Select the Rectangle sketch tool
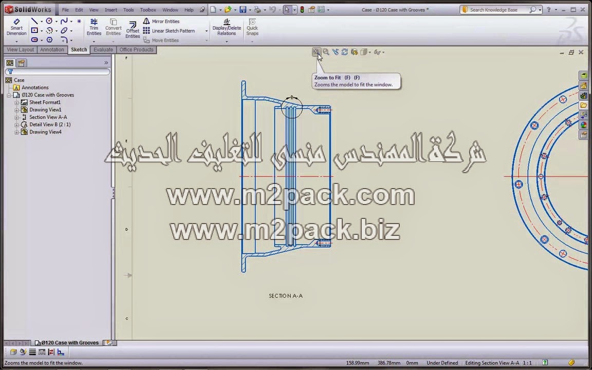This screenshot has width=592, height=370. pyautogui.click(x=34, y=31)
